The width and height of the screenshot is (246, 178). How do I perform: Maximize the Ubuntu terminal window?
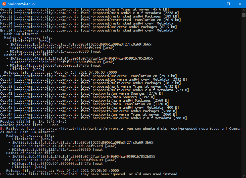coord(228,4)
